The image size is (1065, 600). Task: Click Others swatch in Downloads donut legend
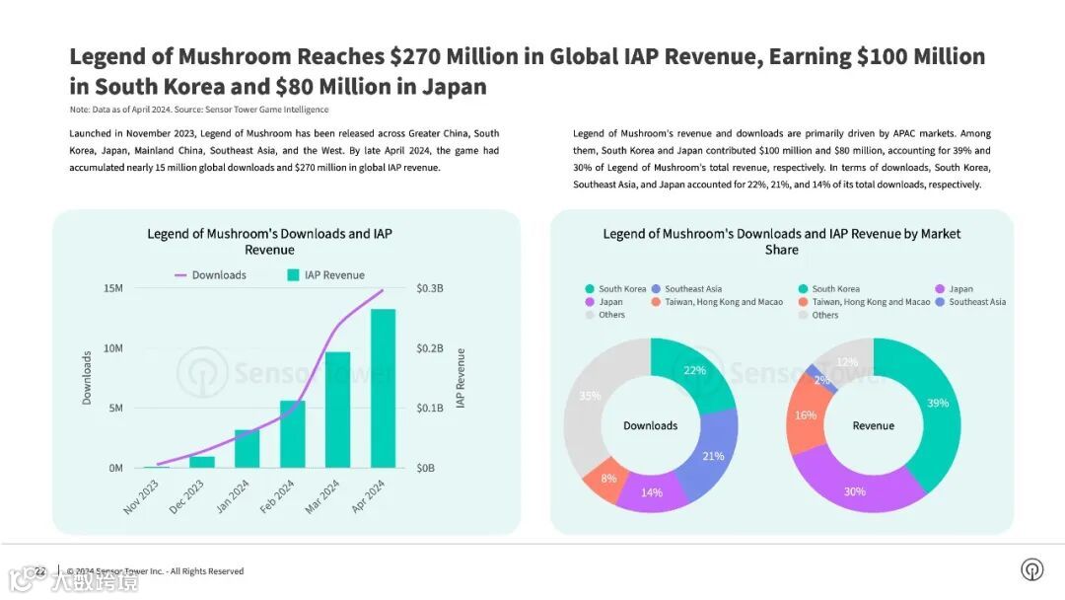pos(590,315)
